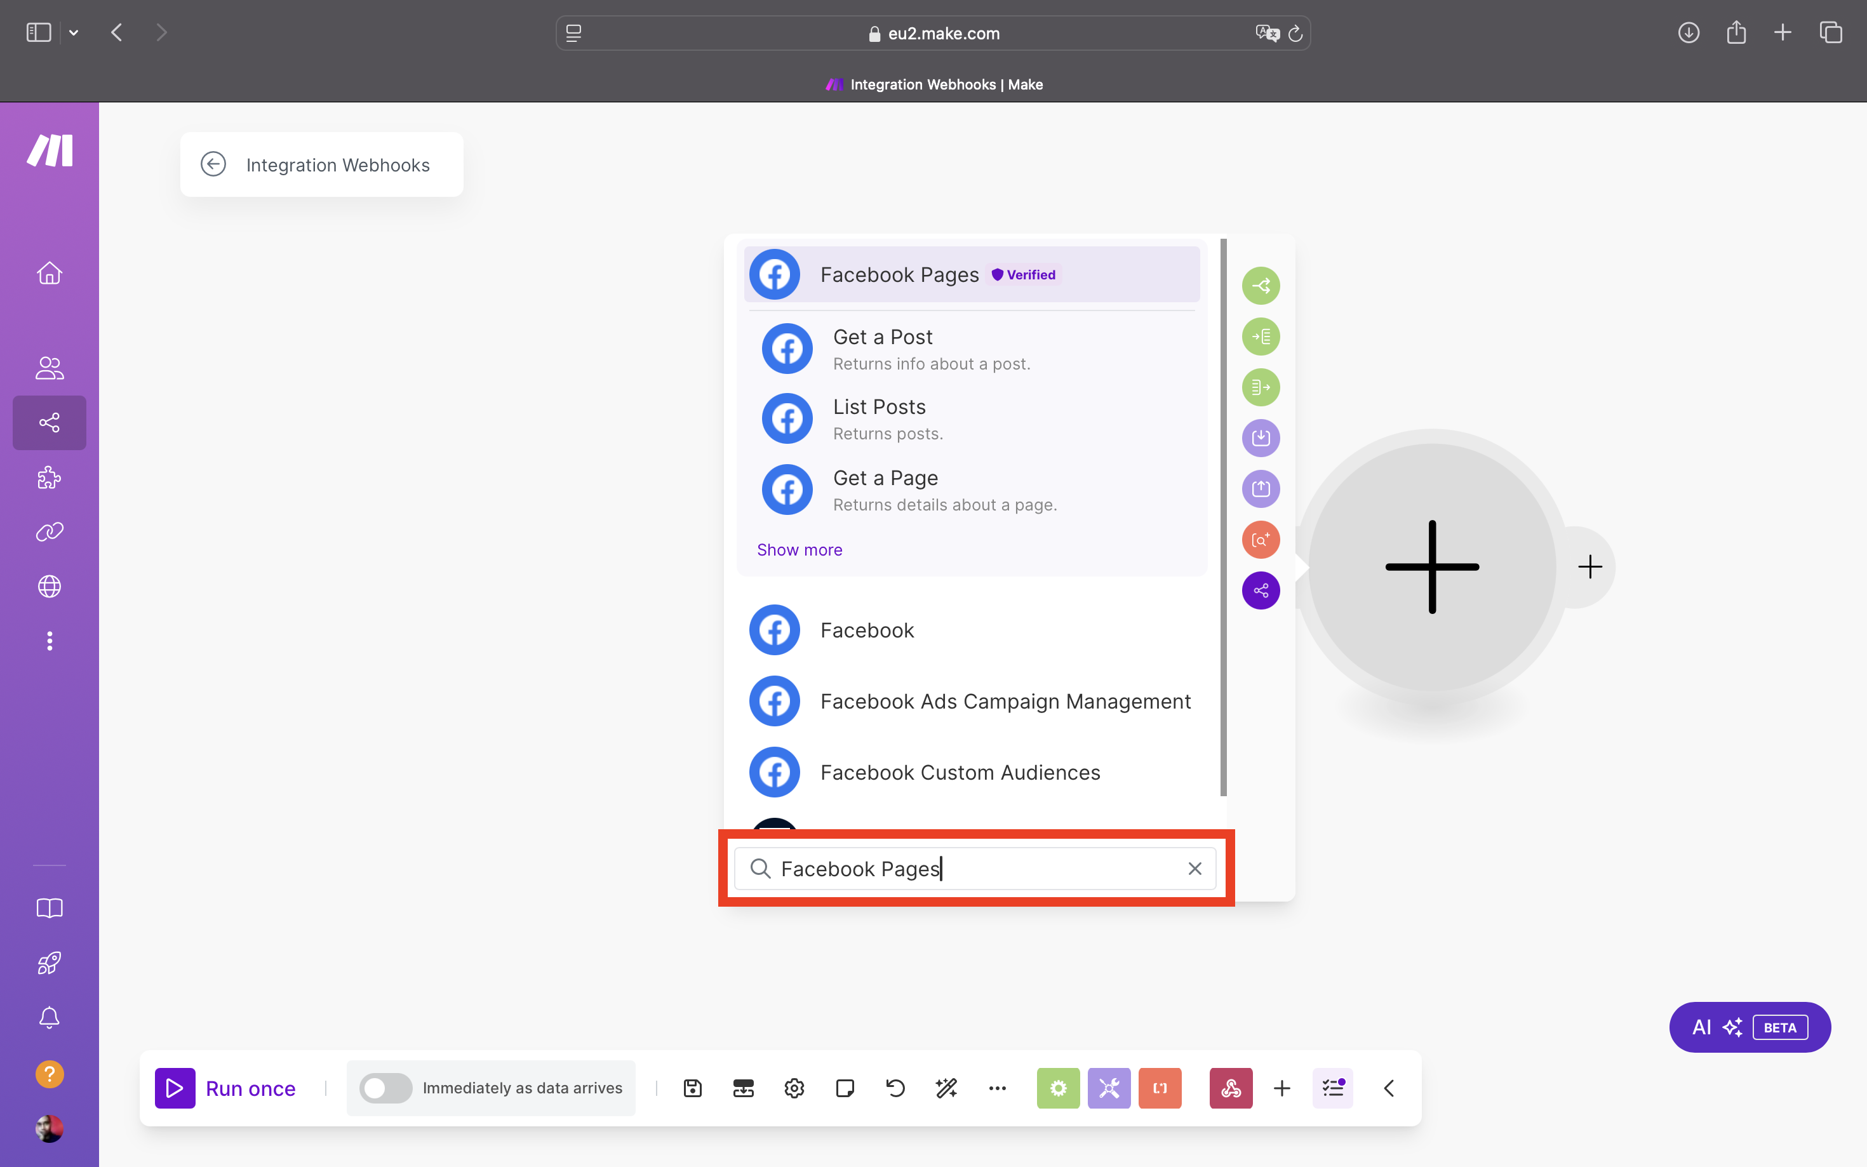The image size is (1867, 1167).
Task: Open the Team icon in sidebar
Action: pos(50,368)
